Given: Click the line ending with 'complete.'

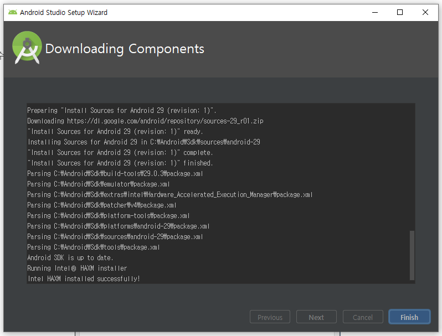Looking at the screenshot, I should [x=120, y=152].
